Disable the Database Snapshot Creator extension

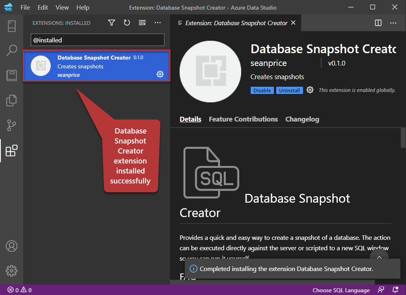point(262,90)
